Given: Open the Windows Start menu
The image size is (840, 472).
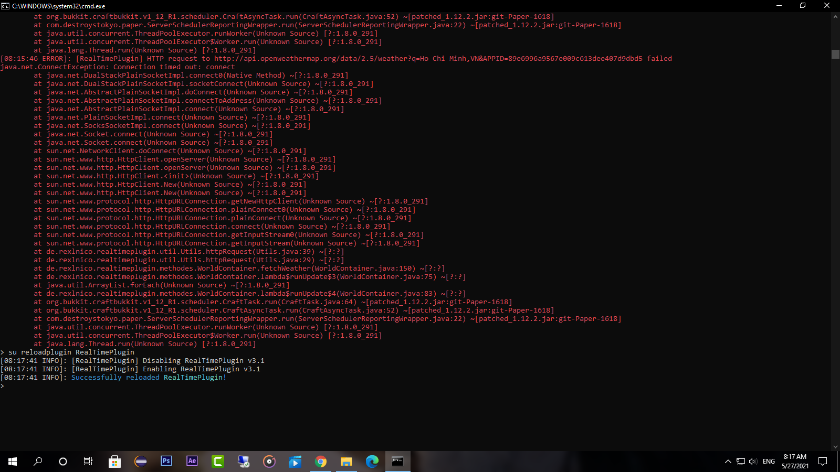Looking at the screenshot, I should point(13,462).
